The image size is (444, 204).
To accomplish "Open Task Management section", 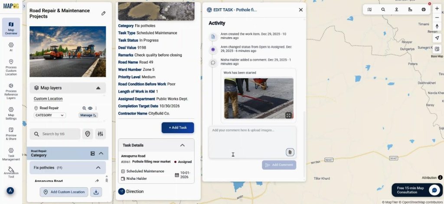I will [x=11, y=154].
